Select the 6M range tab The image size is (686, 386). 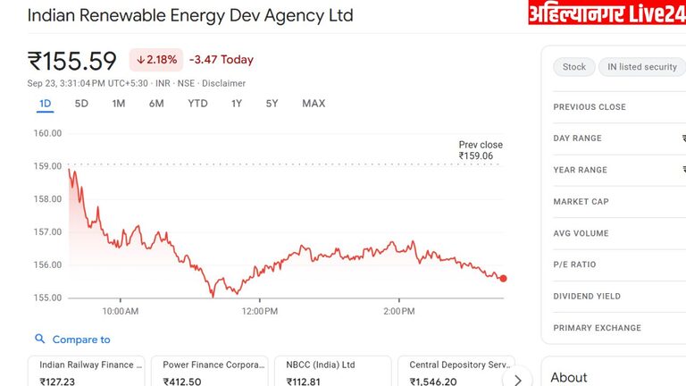[x=156, y=104]
